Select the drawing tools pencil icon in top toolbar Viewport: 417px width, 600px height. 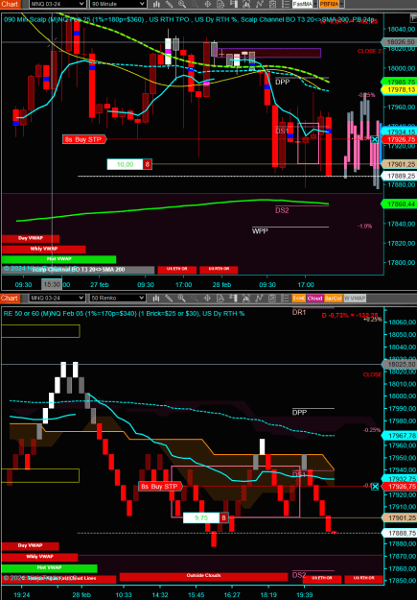click(x=169, y=4)
